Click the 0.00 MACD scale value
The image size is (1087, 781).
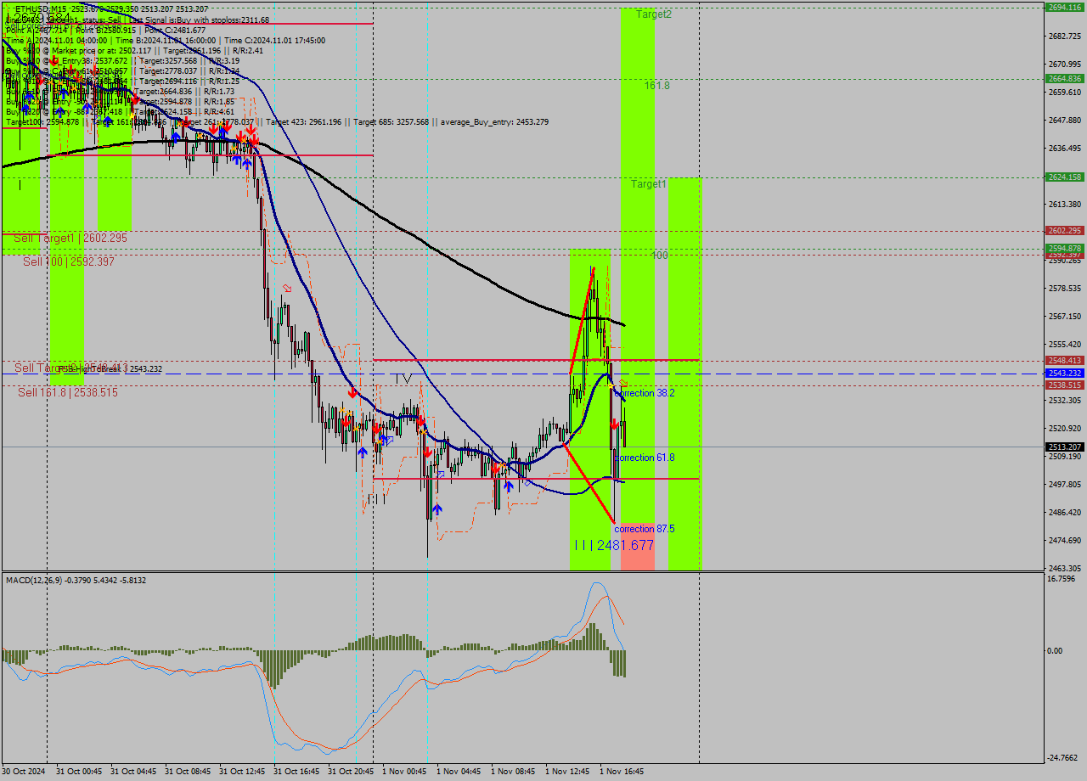pyautogui.click(x=1056, y=651)
